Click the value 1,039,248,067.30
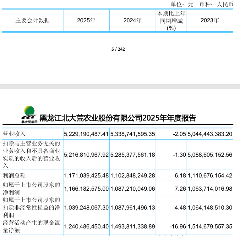The height and width of the screenshot is (236, 240). [86, 208]
